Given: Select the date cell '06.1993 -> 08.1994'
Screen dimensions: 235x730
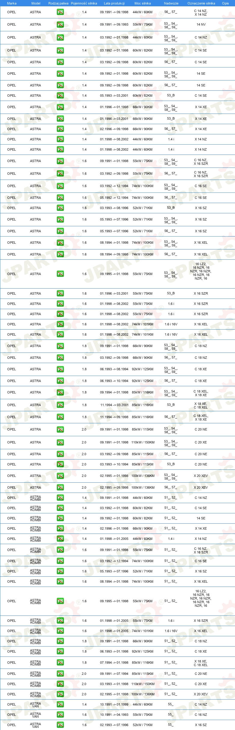Looking at the screenshot, I should 114,369.
